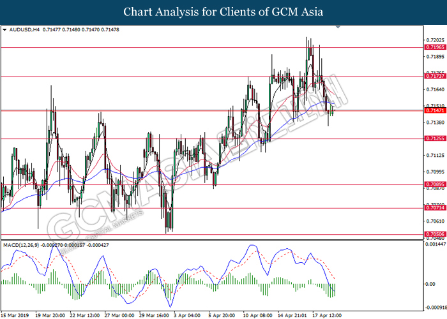Click the 0.71471 current price tag
Viewport: 447px width, 319px height.
(434, 111)
